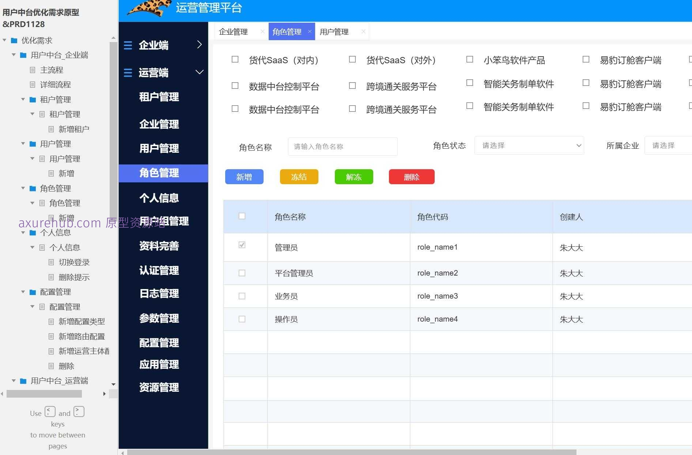Click the red 删除 button
This screenshot has width=692, height=455.
(x=411, y=177)
